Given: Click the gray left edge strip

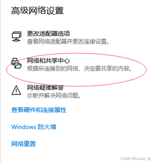Looking at the screenshot, I should pos(0,81).
